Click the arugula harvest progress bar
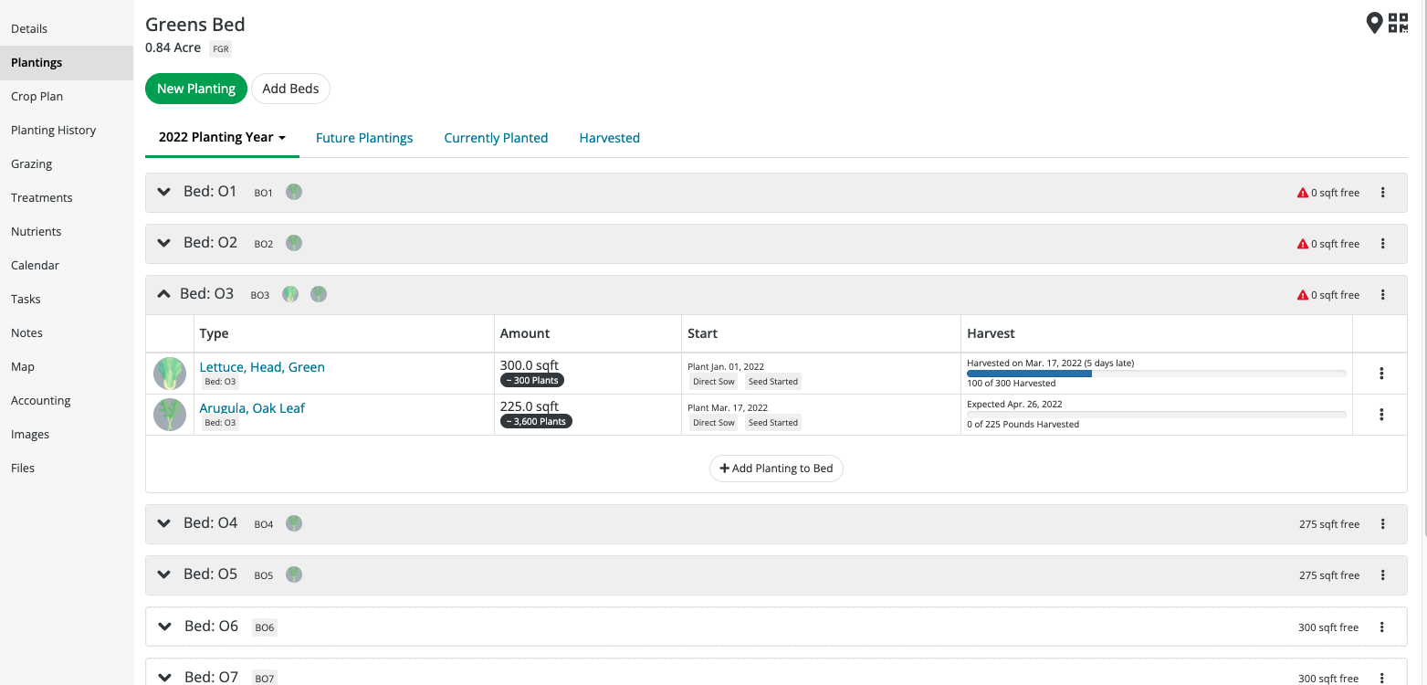Viewport: 1427px width, 685px height. pyautogui.click(x=1157, y=415)
